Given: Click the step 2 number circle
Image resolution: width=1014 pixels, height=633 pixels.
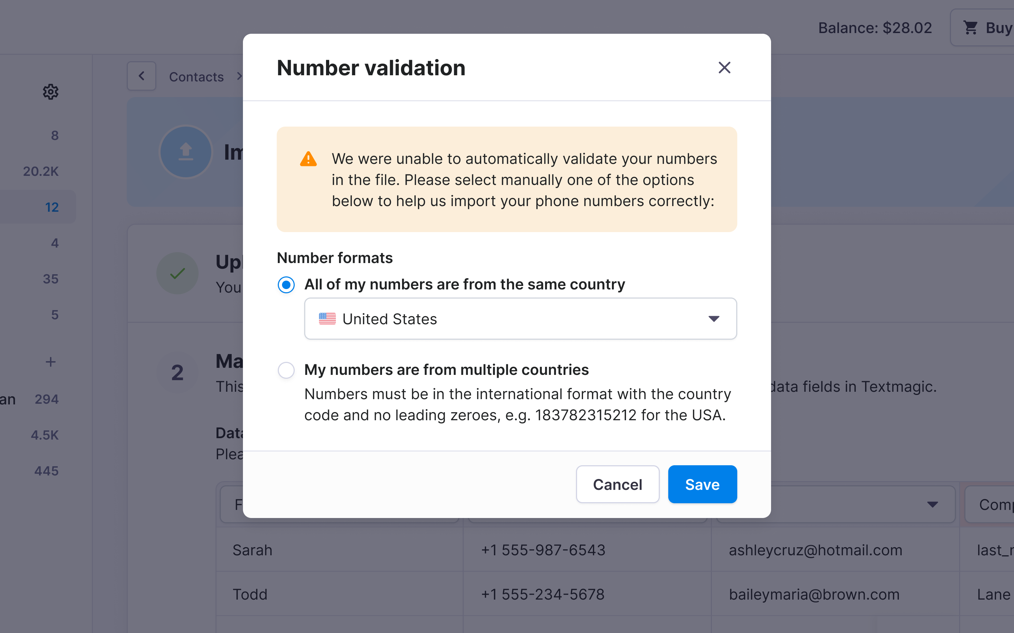Looking at the screenshot, I should (177, 373).
